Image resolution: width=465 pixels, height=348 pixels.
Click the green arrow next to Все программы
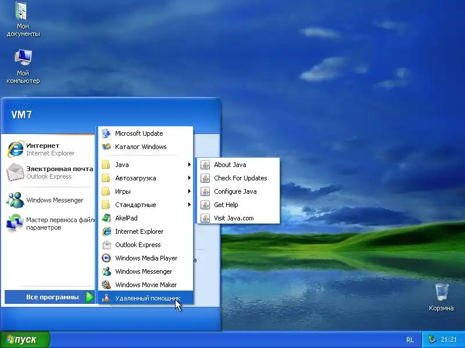(90, 297)
